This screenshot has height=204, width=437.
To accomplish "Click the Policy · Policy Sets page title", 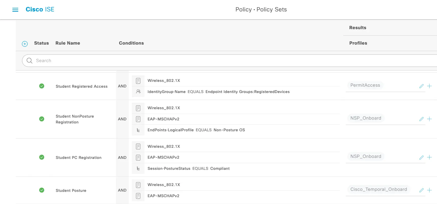I will coord(261,9).
